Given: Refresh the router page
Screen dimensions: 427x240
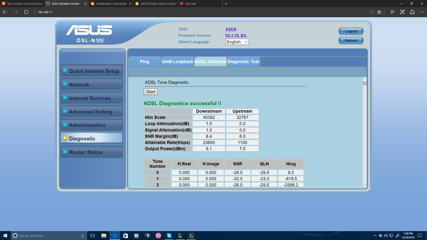Looking at the screenshot, I should click(x=26, y=12).
